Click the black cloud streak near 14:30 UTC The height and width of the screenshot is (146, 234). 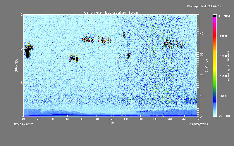[129, 56]
